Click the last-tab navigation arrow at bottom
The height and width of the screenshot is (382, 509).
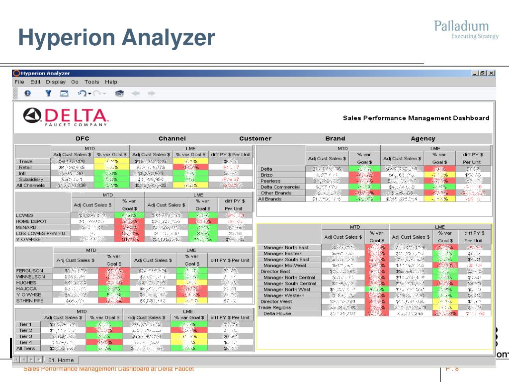[39, 360]
